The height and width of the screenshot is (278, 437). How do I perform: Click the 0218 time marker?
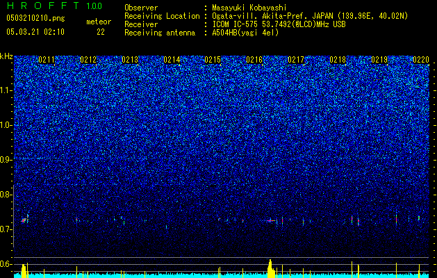pyautogui.click(x=338, y=60)
